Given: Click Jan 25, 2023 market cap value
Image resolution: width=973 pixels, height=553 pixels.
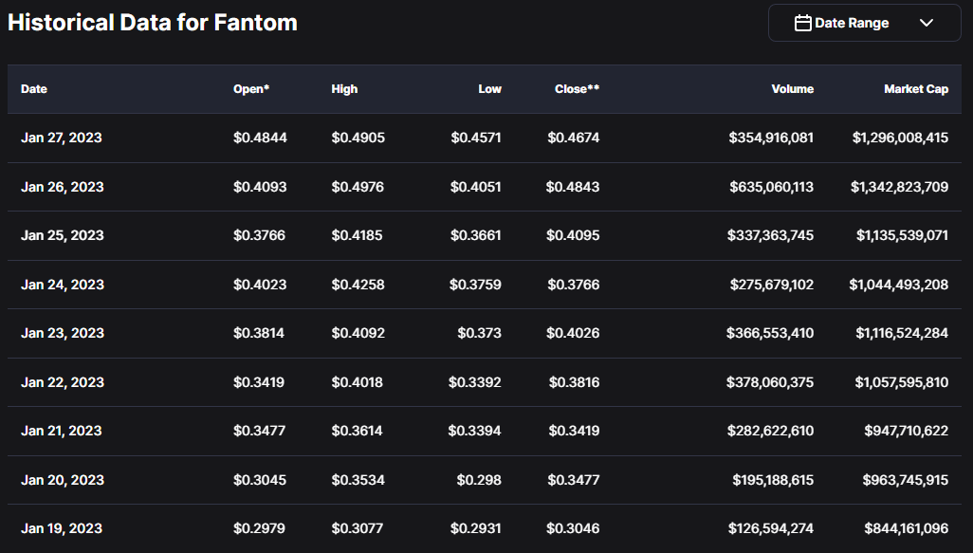Looking at the screenshot, I should (902, 235).
